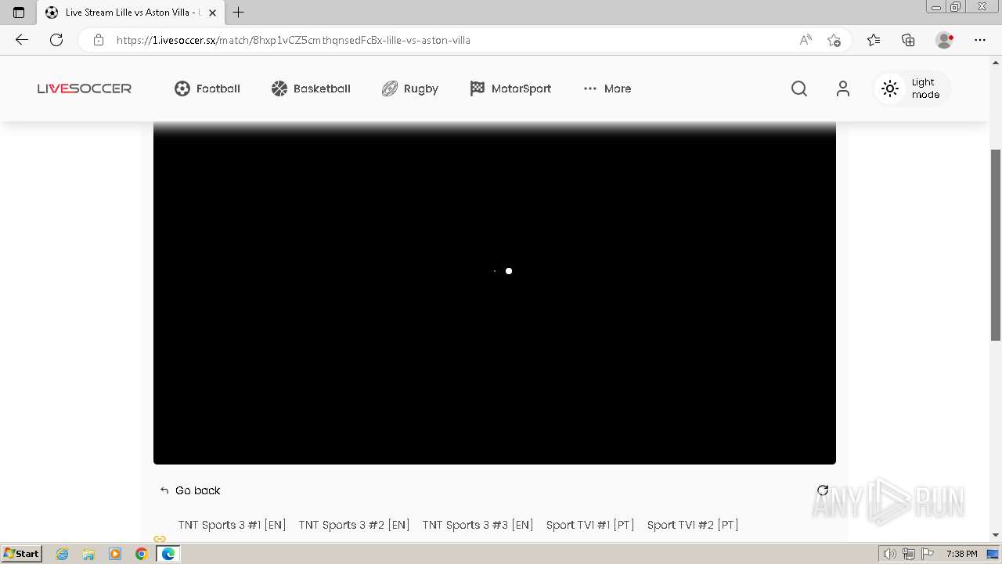The image size is (1002, 564).
Task: Open Read aloud icon in address bar
Action: (x=806, y=40)
